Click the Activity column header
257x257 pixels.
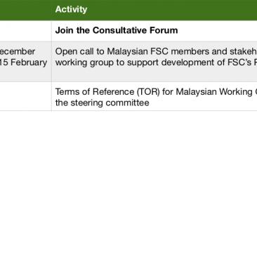pos(71,9)
